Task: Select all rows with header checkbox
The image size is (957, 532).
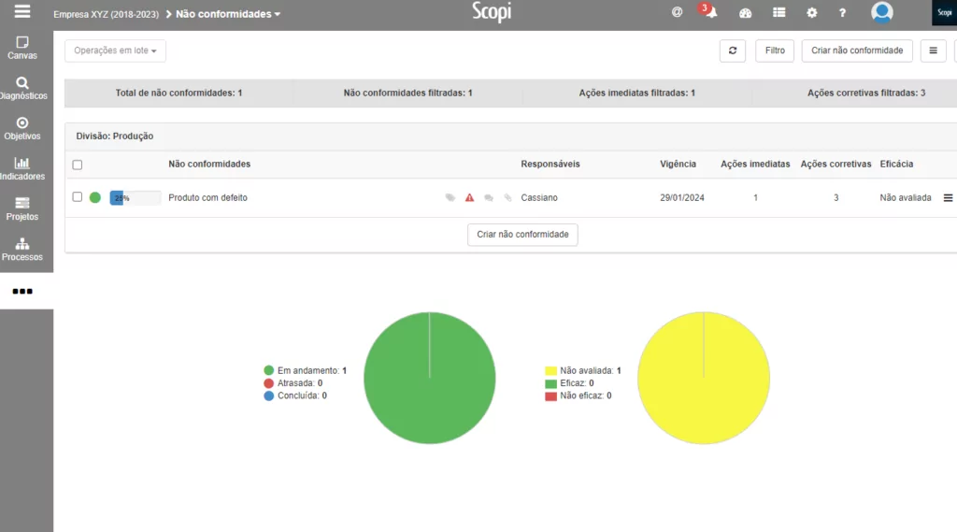Action: point(78,165)
